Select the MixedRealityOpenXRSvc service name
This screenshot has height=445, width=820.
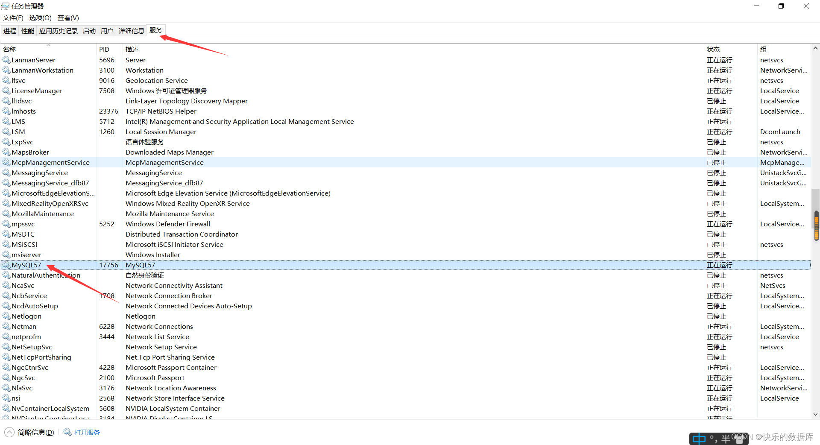coord(50,203)
